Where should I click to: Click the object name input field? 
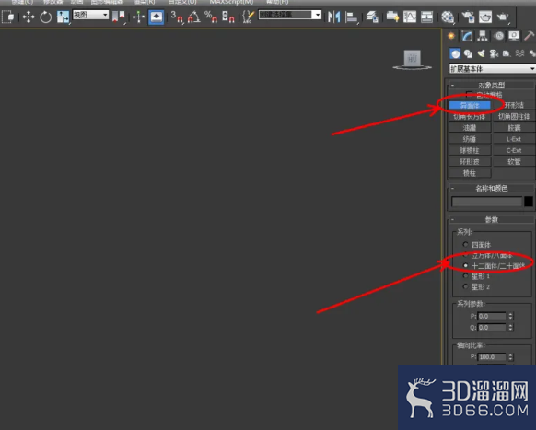pyautogui.click(x=487, y=202)
